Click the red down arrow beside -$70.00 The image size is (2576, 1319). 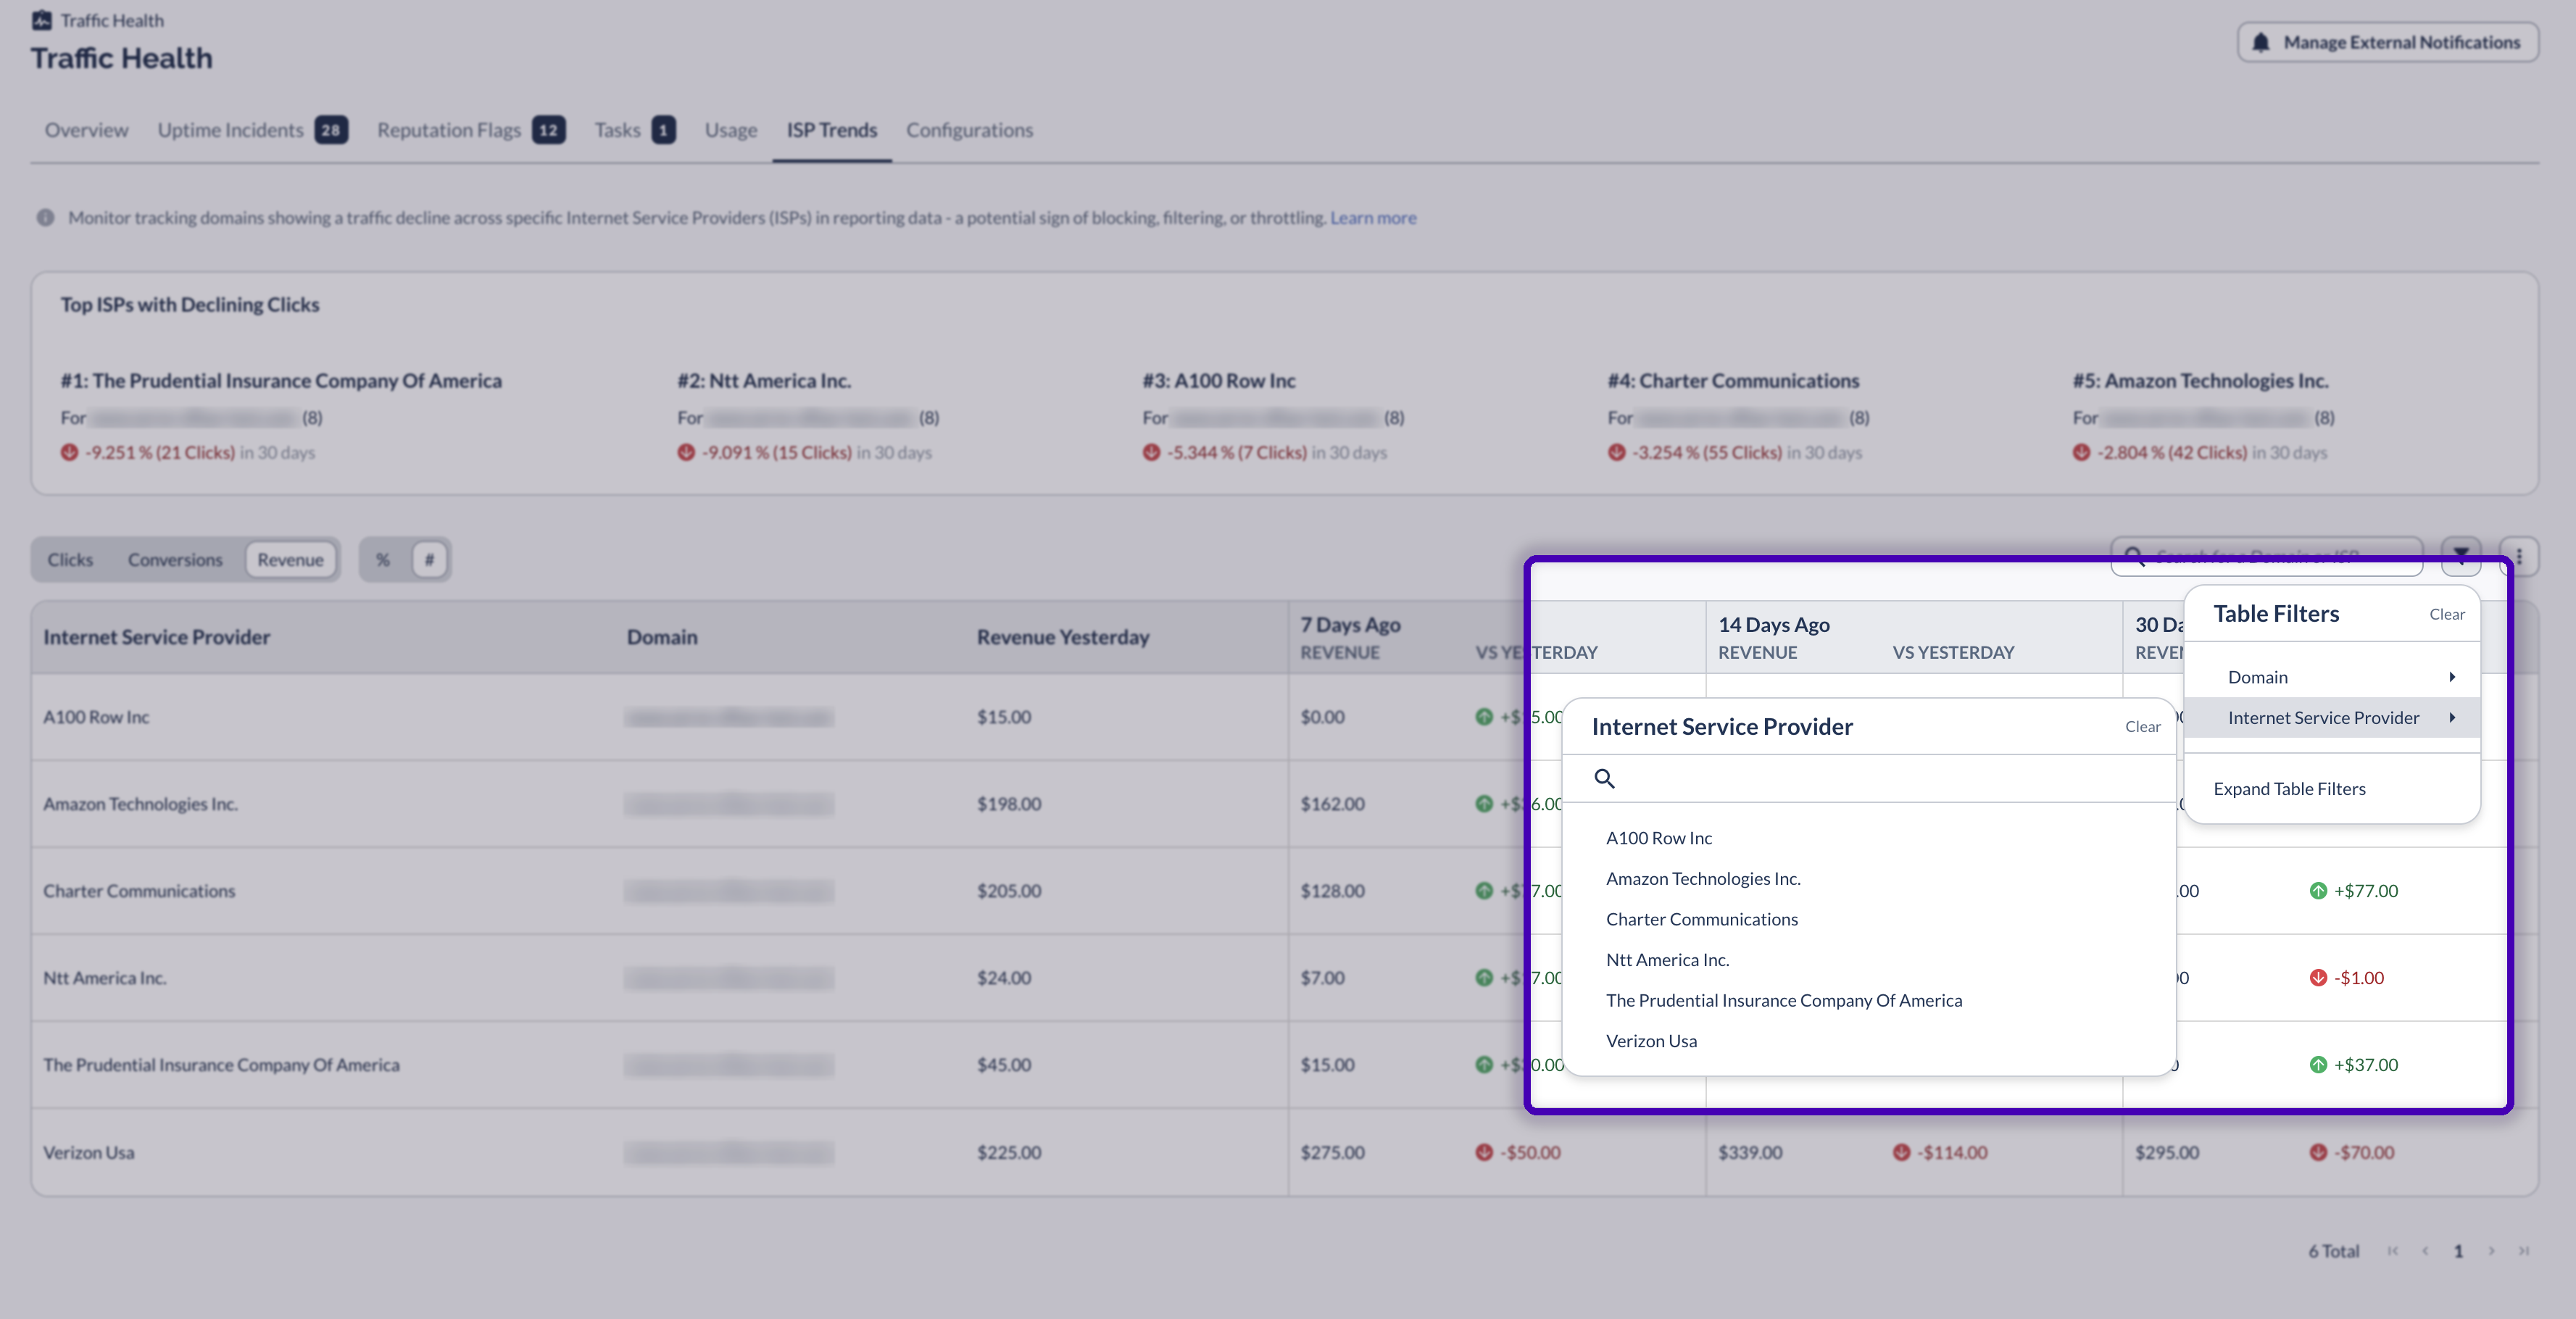point(2318,1152)
